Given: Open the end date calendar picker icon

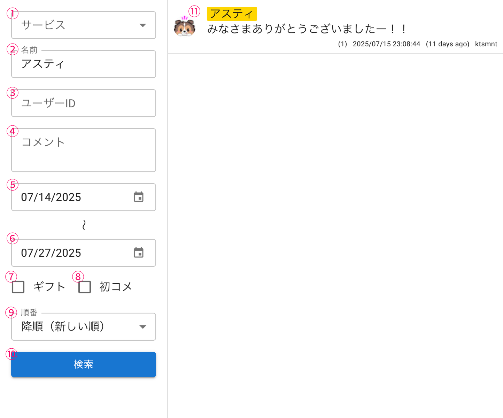Looking at the screenshot, I should coord(139,253).
